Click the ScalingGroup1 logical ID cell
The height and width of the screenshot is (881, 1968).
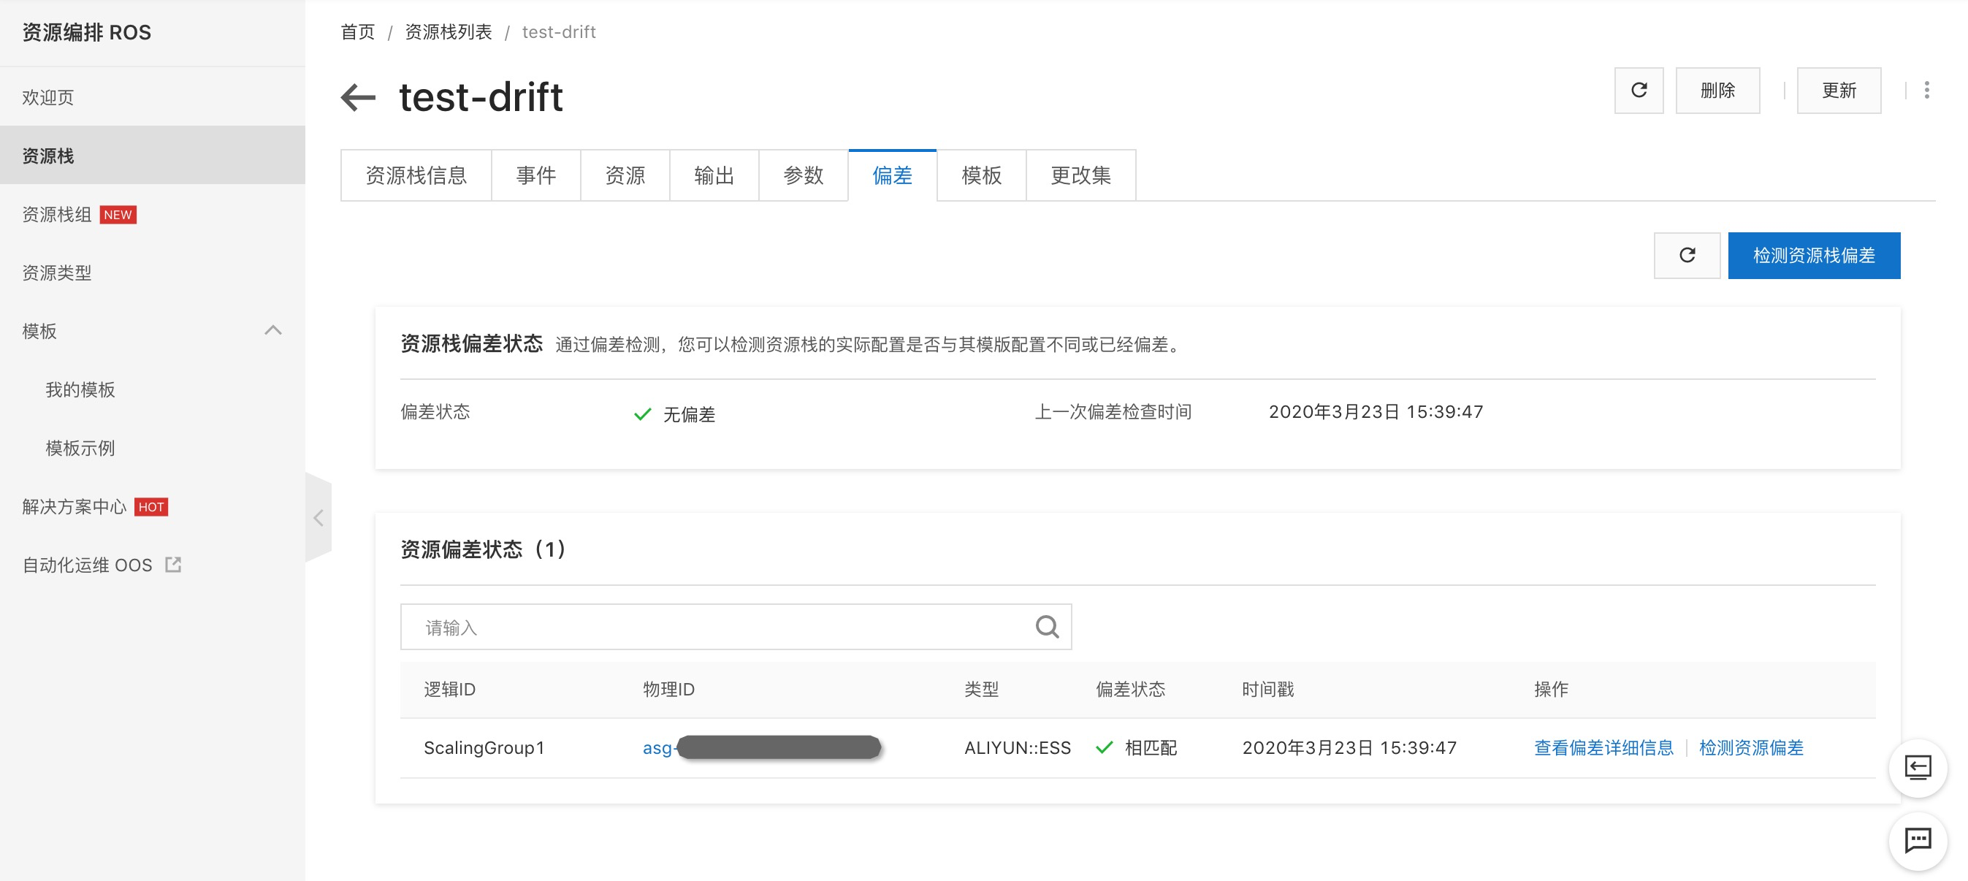pyautogui.click(x=484, y=747)
